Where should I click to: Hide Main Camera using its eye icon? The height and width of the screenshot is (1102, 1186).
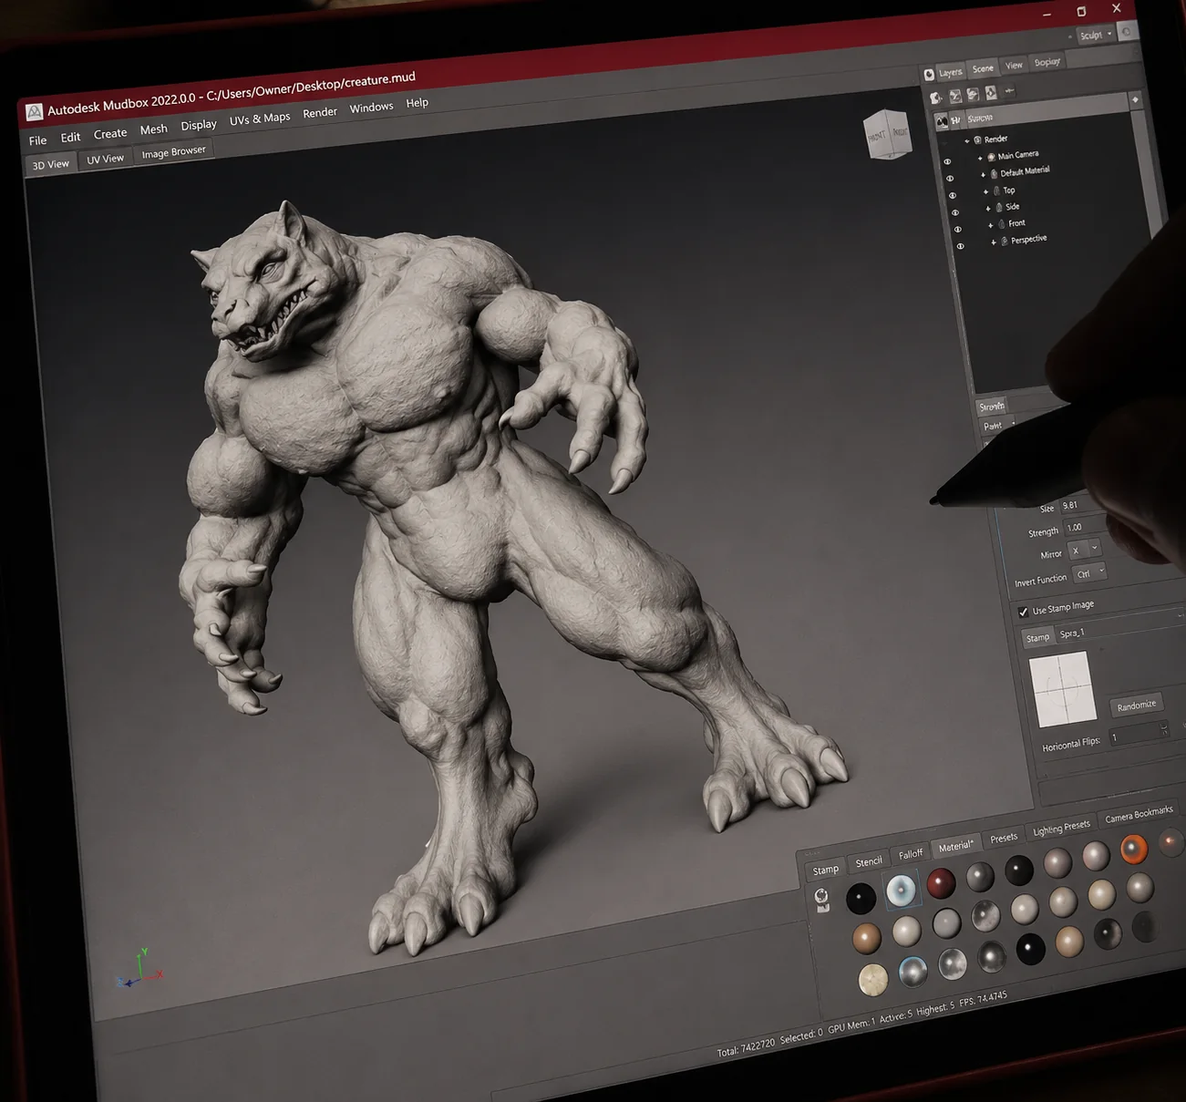[x=947, y=162]
